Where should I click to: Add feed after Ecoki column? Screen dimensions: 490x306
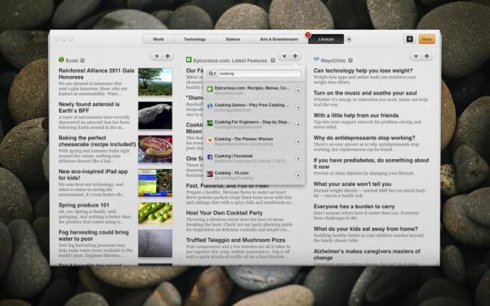167,55
